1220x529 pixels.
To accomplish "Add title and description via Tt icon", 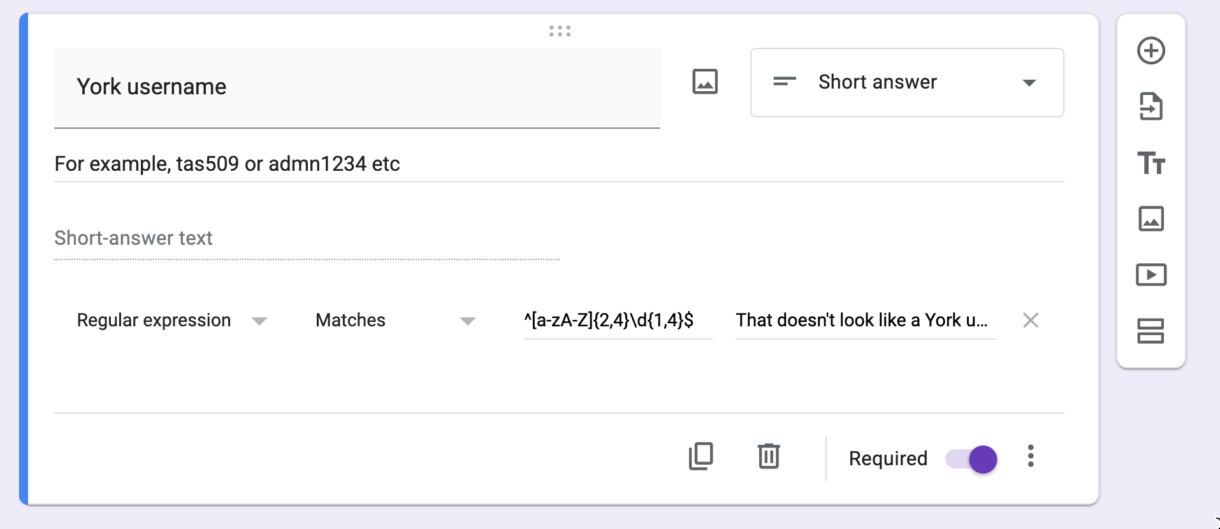I will point(1151,163).
